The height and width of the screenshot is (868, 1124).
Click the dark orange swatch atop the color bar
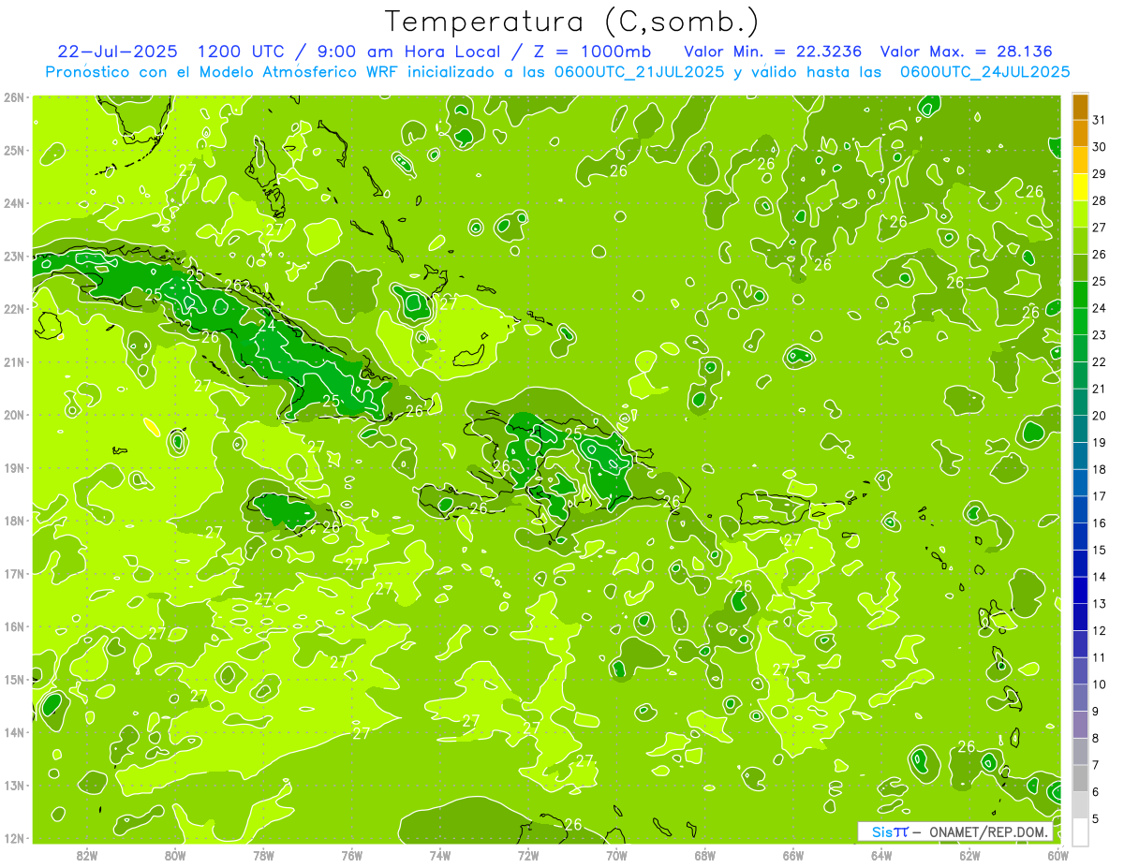point(1080,107)
